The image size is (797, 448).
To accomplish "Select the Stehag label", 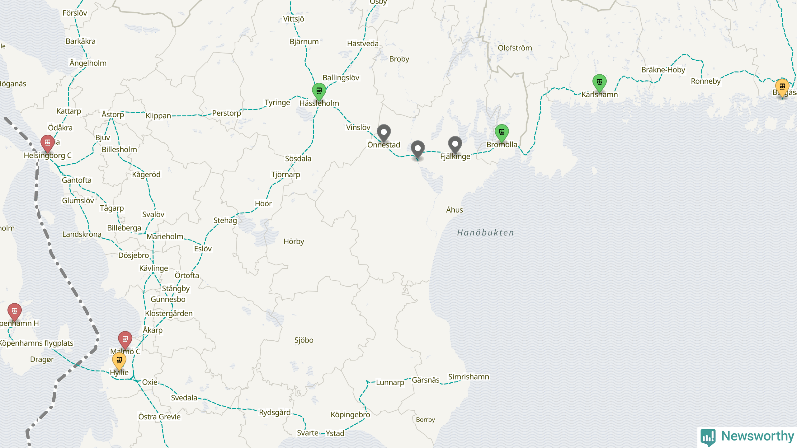I will 225,221.
